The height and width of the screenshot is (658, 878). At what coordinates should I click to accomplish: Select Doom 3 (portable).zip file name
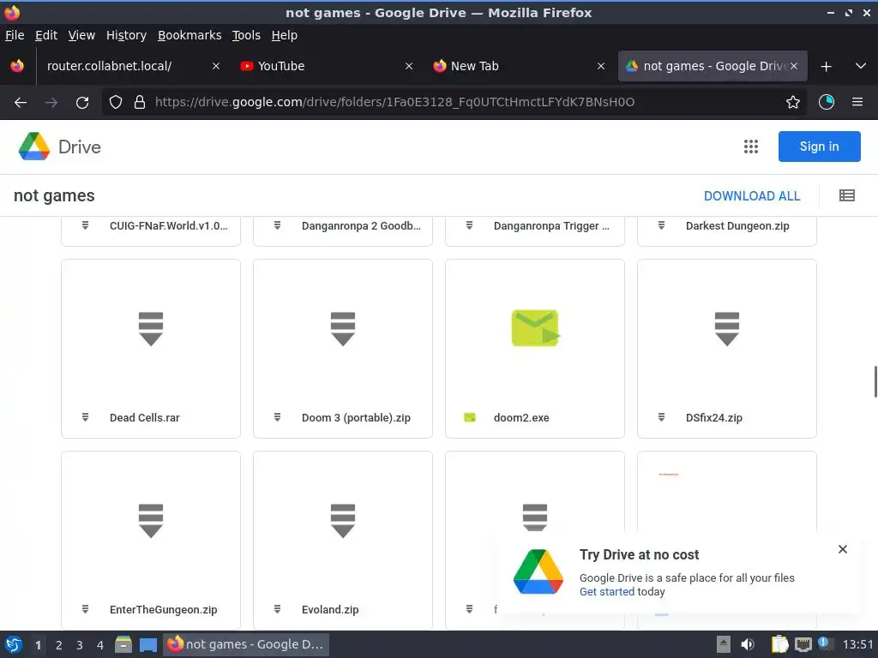click(x=356, y=418)
